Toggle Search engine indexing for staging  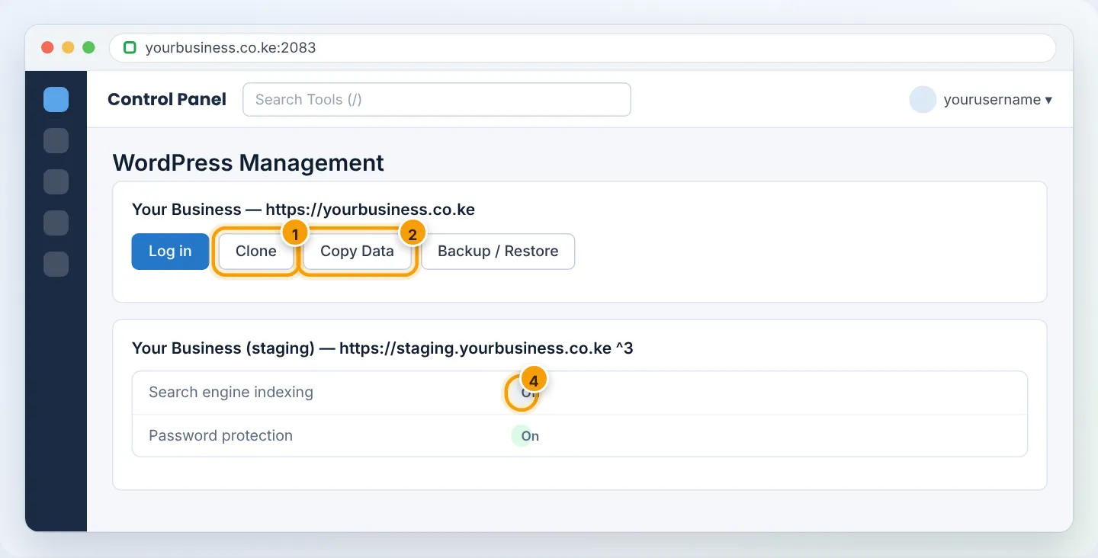(523, 393)
